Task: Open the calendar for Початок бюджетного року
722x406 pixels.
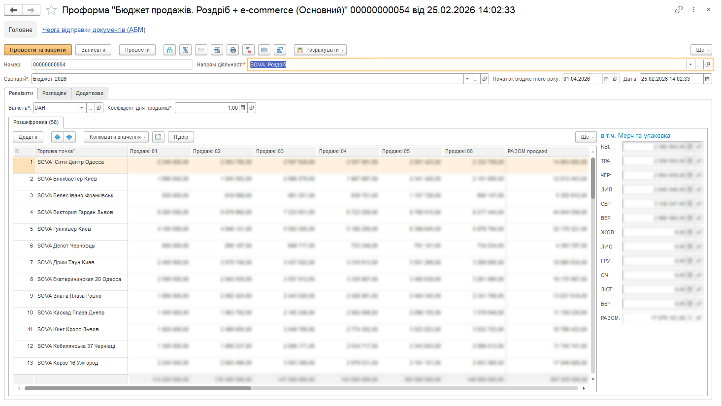Action: 606,79
